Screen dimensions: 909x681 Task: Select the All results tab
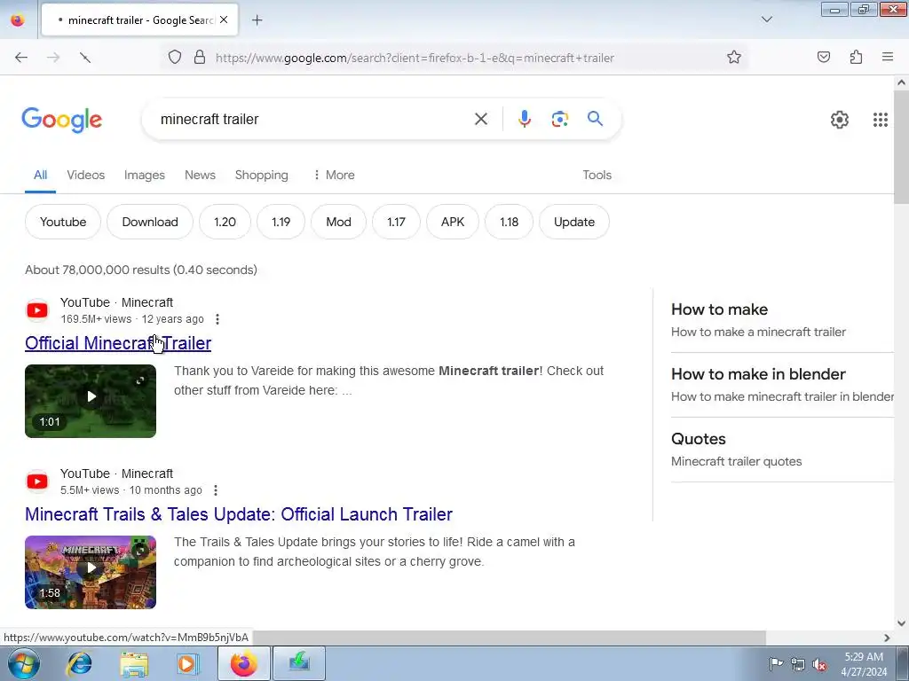pos(40,175)
